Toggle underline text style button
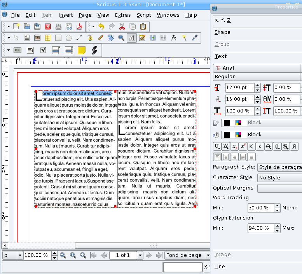This screenshot has height=274, width=302. pos(217,147)
